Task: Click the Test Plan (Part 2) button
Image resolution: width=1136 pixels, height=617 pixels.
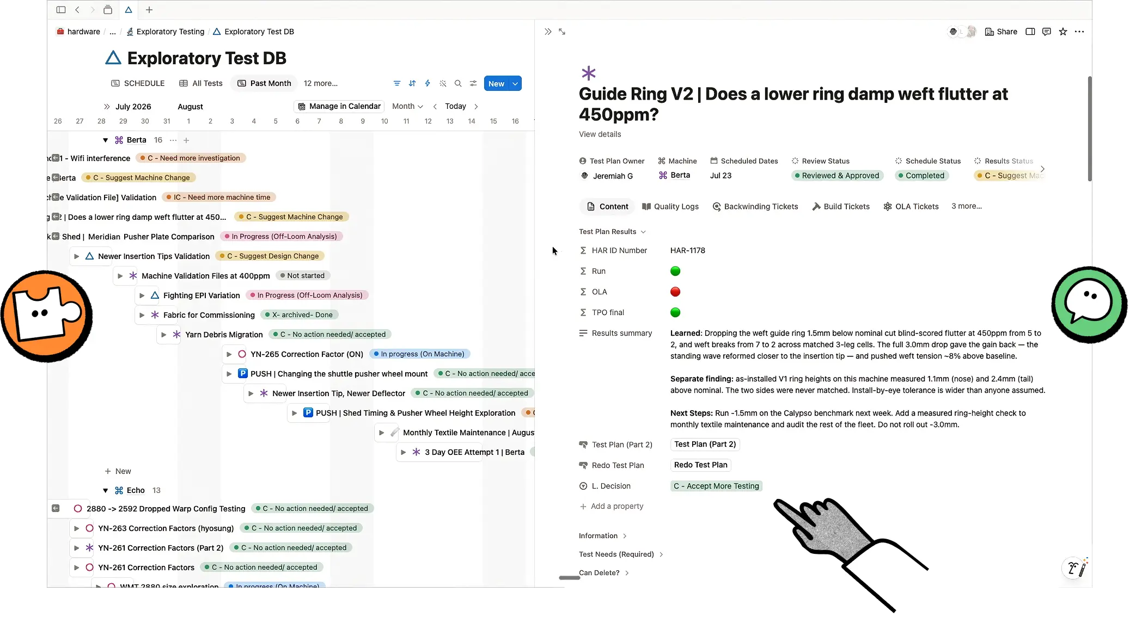Action: [705, 444]
